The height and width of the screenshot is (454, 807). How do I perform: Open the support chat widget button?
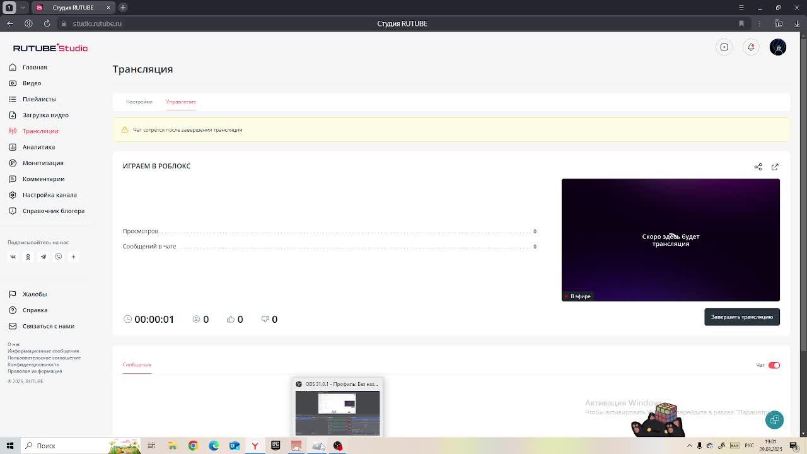[x=775, y=419]
